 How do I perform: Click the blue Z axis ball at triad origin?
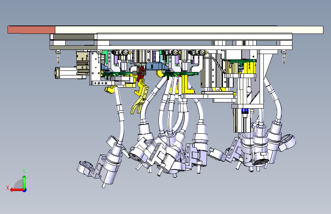tap(25, 190)
